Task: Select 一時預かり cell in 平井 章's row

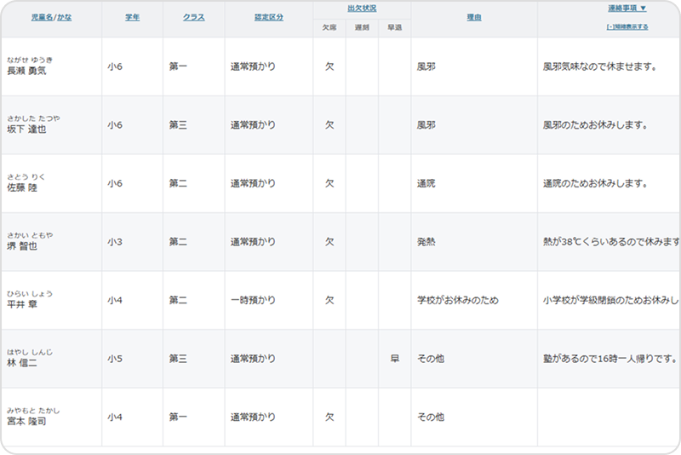Action: point(253,300)
